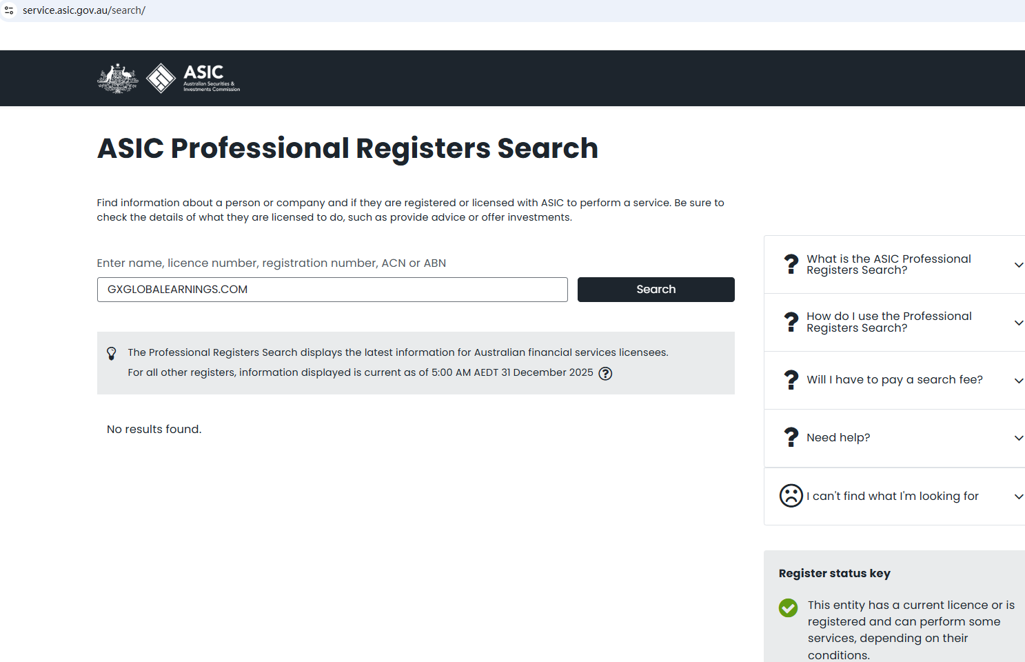Open 'Will I have to pay a search fee?' text
This screenshot has width=1025, height=662.
click(x=895, y=380)
